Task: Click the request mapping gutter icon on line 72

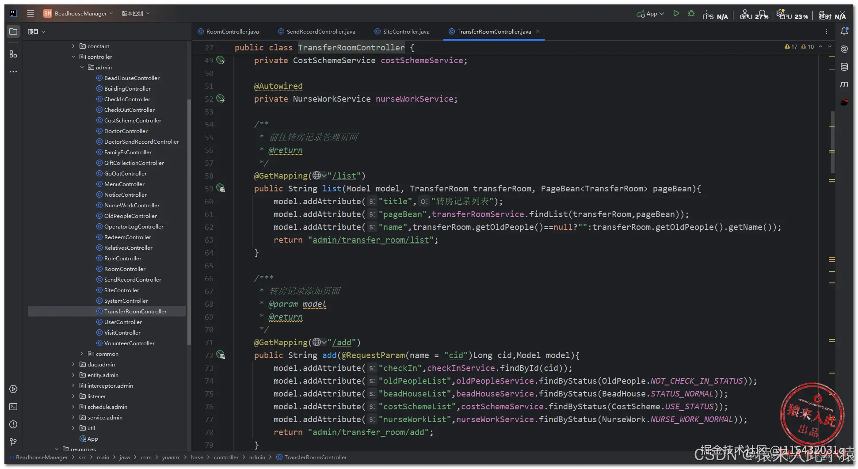Action: coord(221,355)
